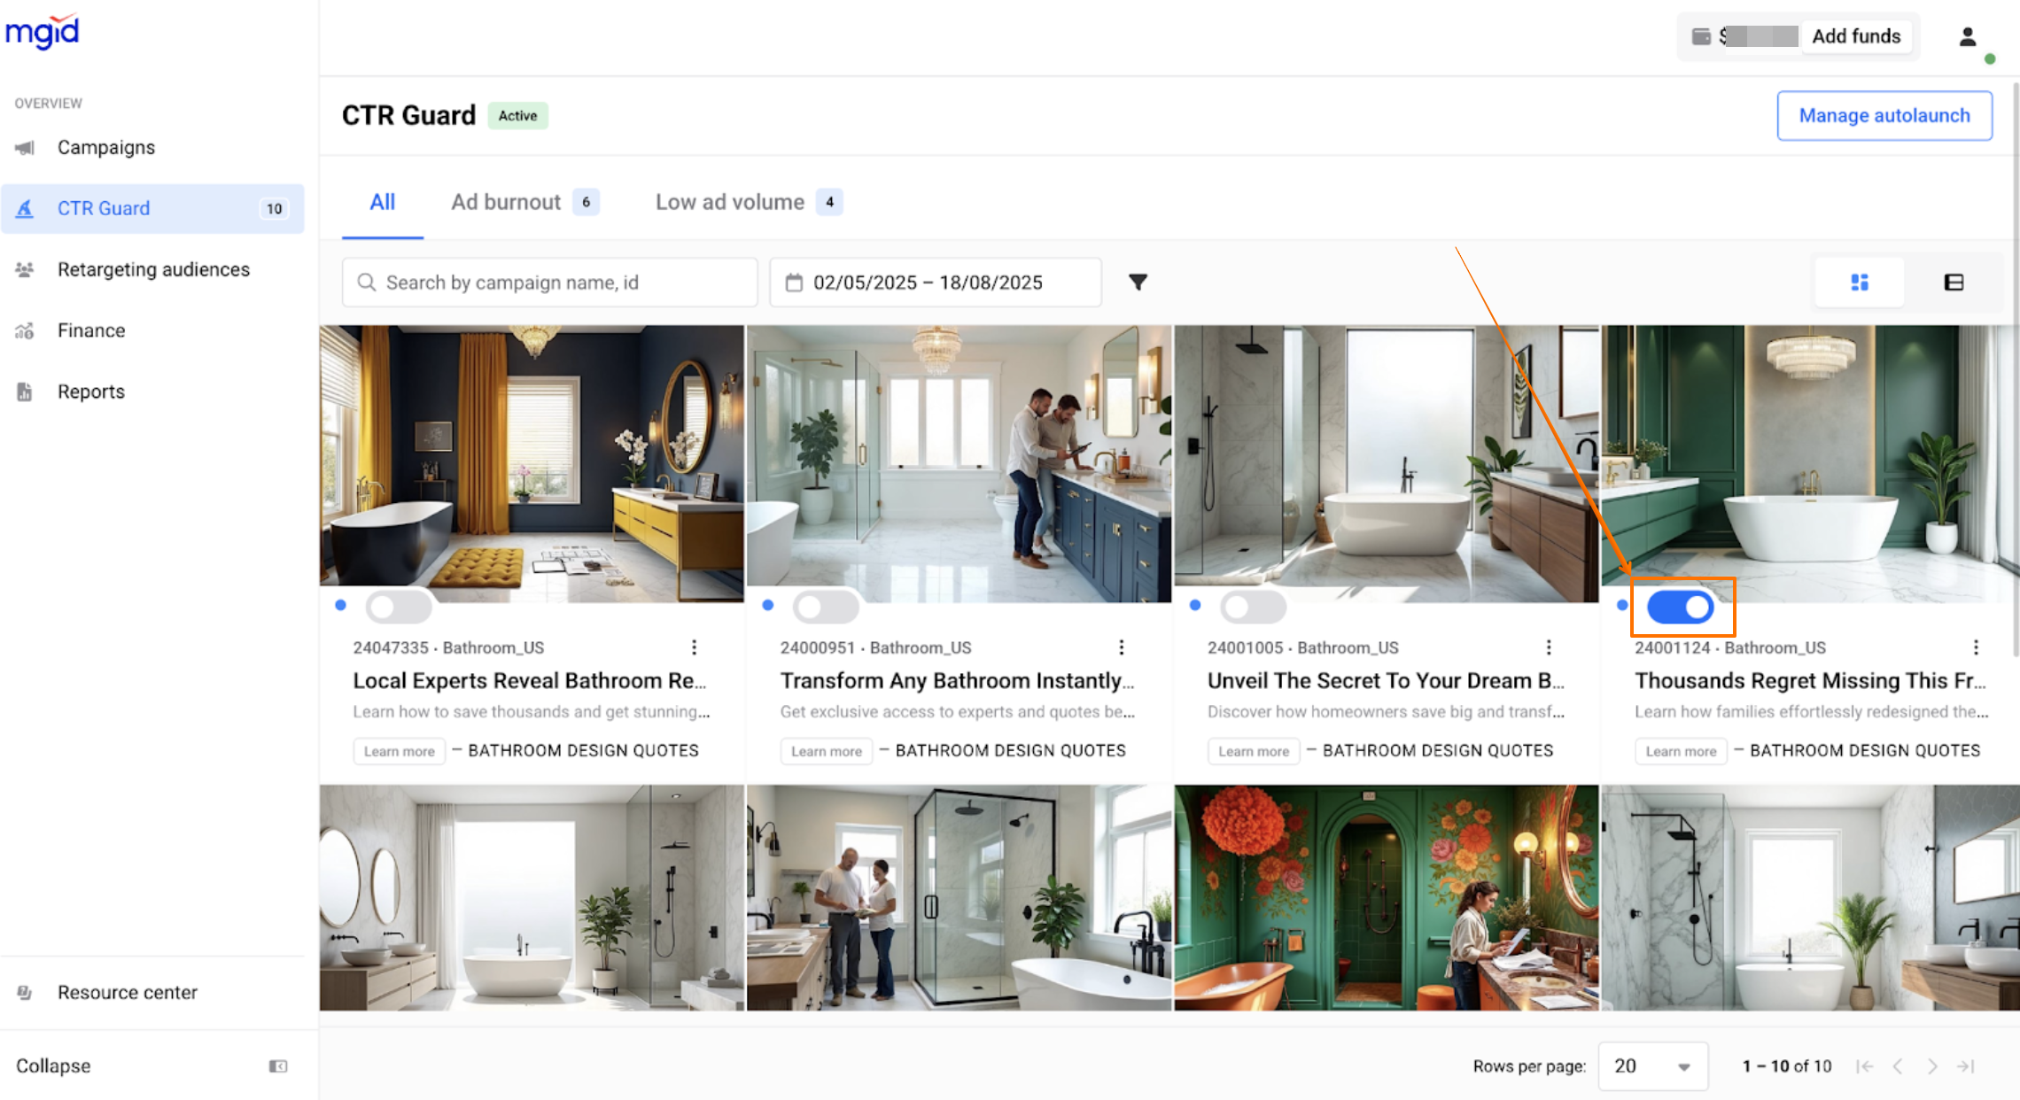Screen dimensions: 2020x1100
Task: Open the date range picker
Action: (935, 283)
